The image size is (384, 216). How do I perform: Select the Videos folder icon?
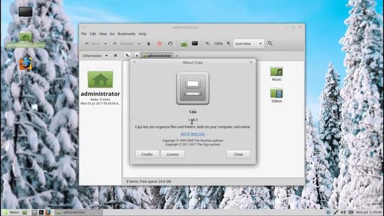[277, 93]
